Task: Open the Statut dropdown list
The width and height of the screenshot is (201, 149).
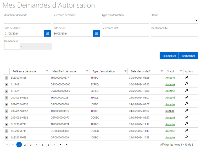Action: tap(175, 20)
